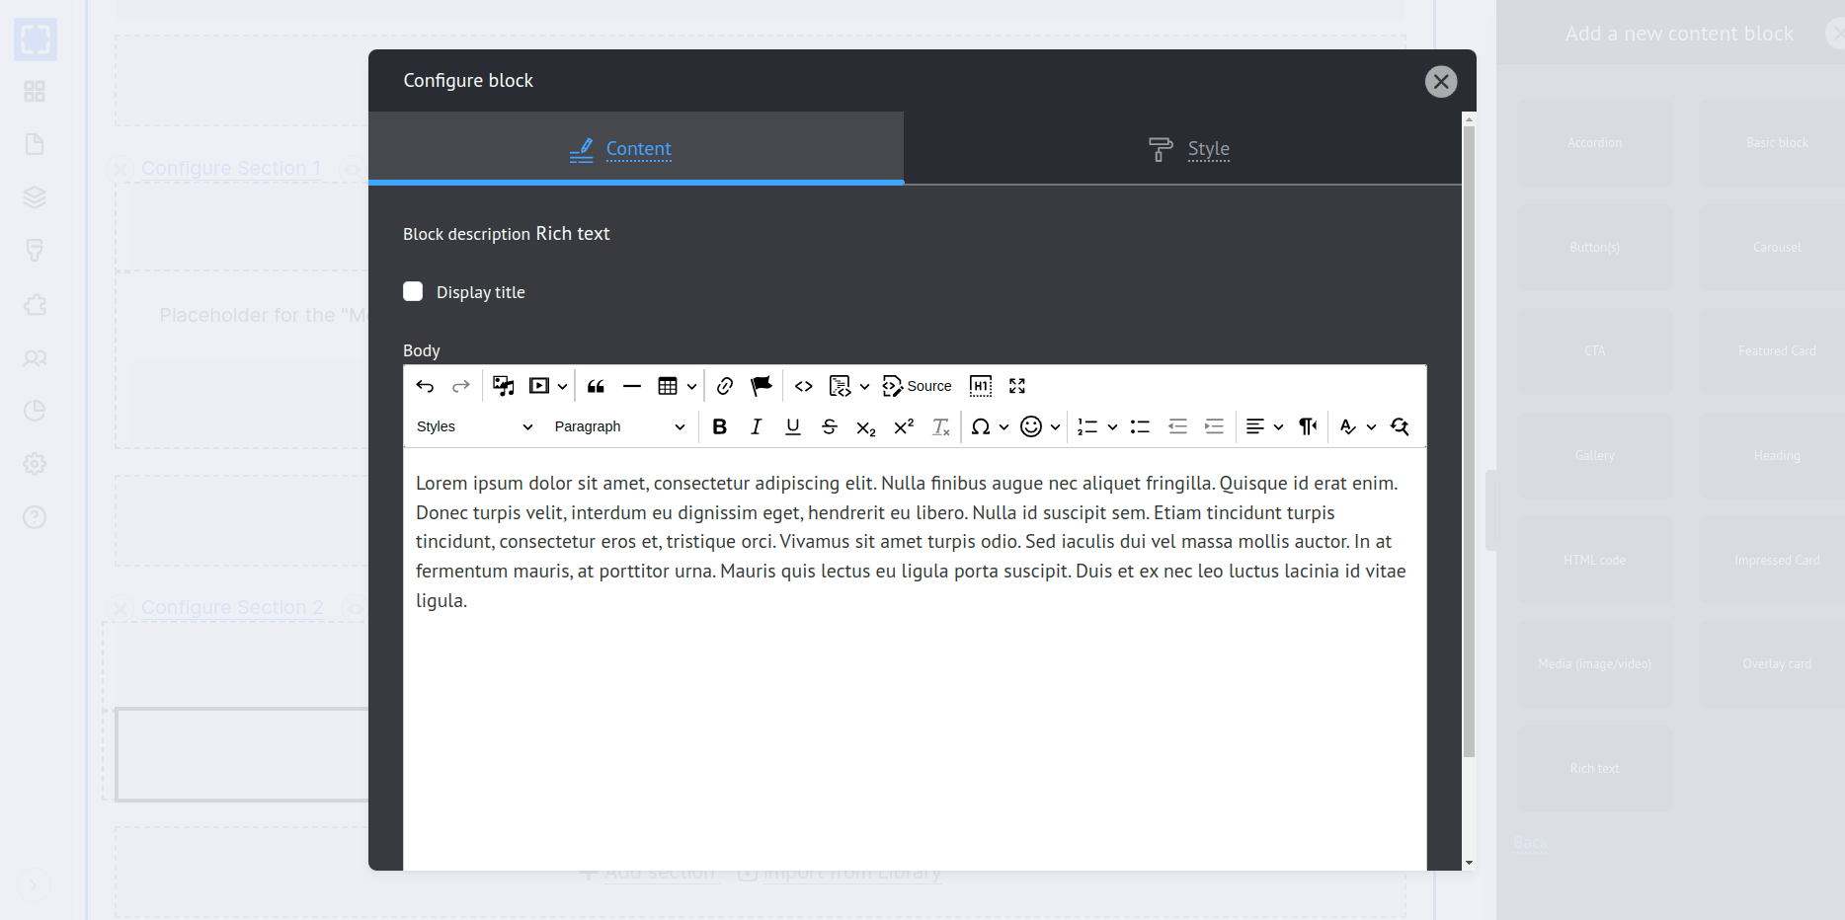
Task: Close the Configure block dialog
Action: coord(1441,81)
